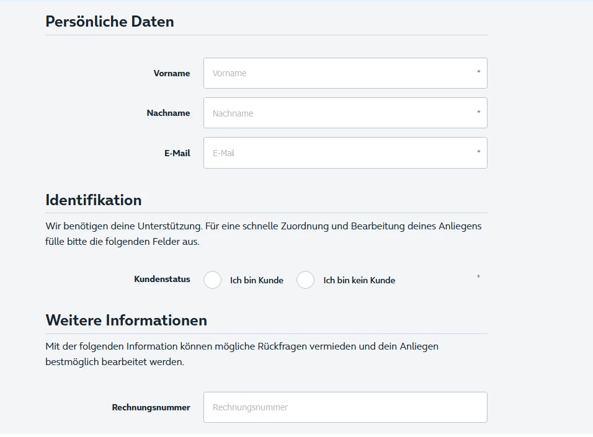Image resolution: width=593 pixels, height=437 pixels.
Task: Click the bold Rechnungsnummer label
Action: (x=151, y=407)
